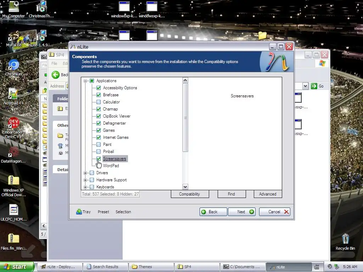Uncheck Accessibility Options component
Screen dimensions: 363x272
99,88
